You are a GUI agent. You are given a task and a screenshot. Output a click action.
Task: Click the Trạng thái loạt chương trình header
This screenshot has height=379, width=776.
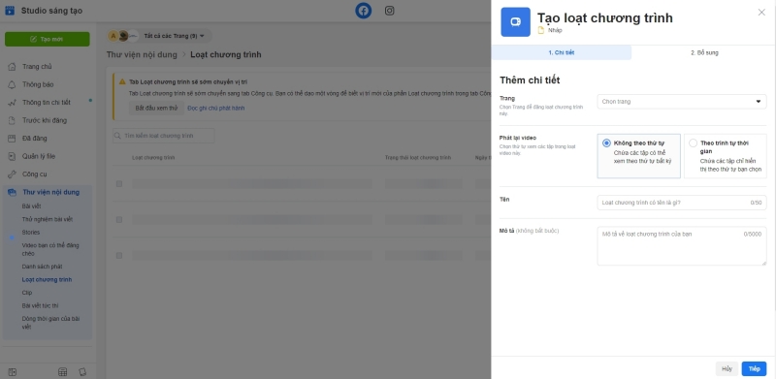click(418, 158)
